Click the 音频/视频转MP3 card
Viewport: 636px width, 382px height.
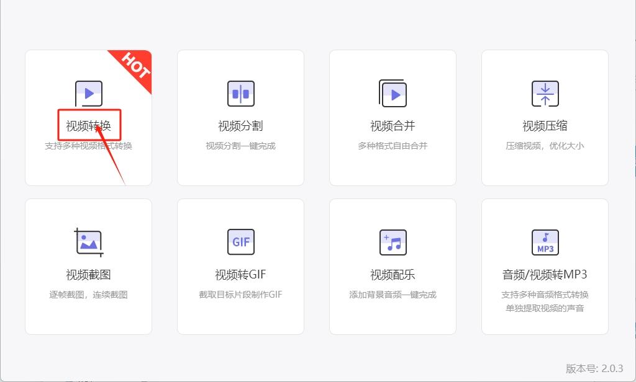pos(545,265)
